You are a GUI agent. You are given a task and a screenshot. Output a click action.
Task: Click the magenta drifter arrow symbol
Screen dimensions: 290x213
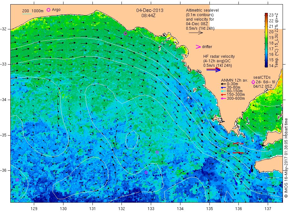coord(198,47)
